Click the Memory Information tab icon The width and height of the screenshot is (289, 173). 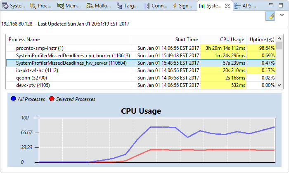[61, 6]
